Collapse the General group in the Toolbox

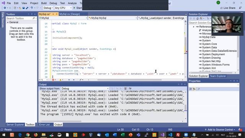8,22
